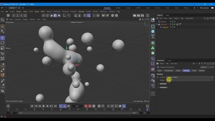Click the Render to Picture Viewer icon

click(x=138, y=15)
